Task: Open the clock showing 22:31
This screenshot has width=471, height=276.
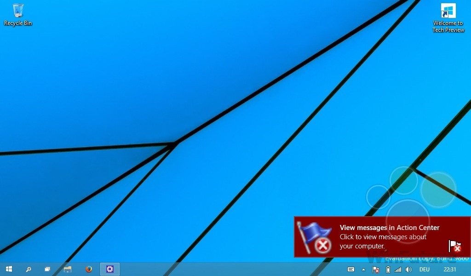Action: [450, 270]
